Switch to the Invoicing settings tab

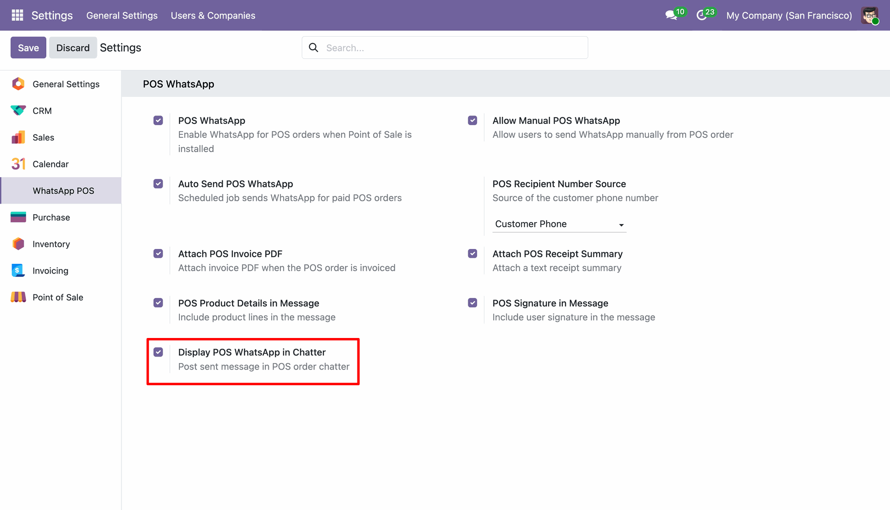click(x=61, y=271)
